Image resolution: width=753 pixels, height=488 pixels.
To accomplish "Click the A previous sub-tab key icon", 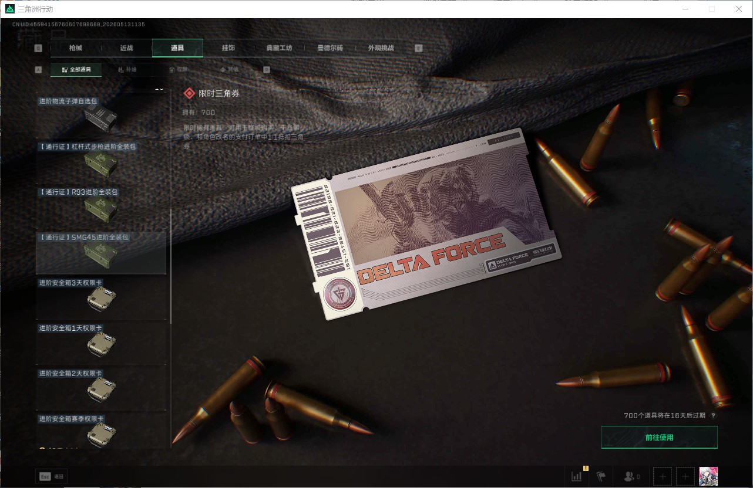I will [39, 69].
